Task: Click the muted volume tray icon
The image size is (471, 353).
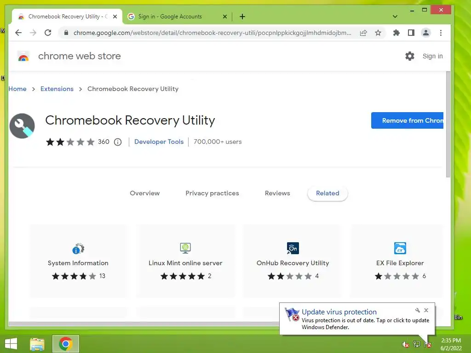Action: [405, 344]
